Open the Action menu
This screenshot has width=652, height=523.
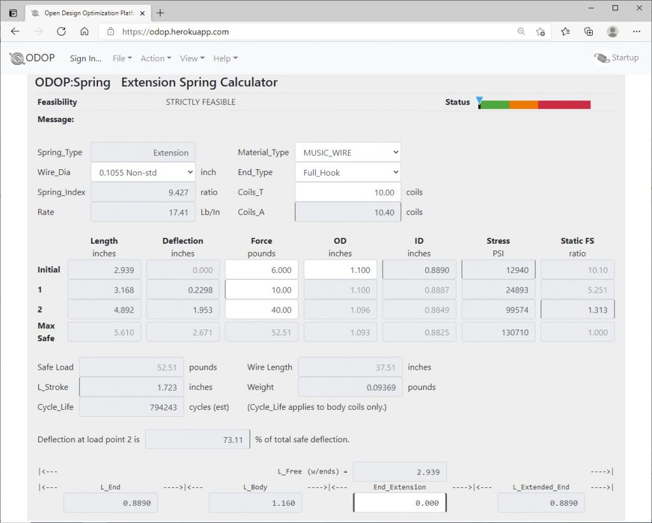tap(155, 58)
